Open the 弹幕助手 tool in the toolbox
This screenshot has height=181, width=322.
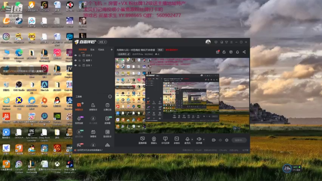tap(79, 107)
